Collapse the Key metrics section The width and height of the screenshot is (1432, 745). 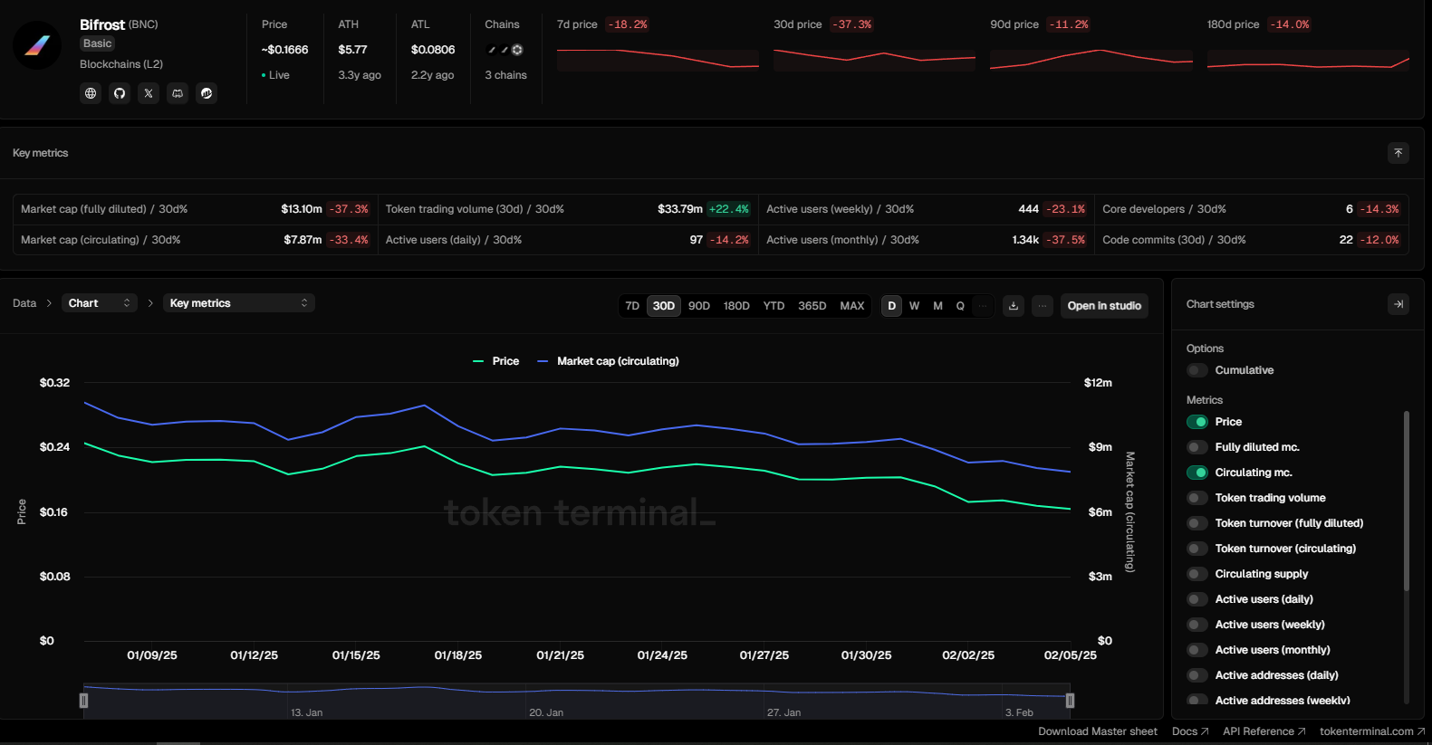pos(1398,153)
